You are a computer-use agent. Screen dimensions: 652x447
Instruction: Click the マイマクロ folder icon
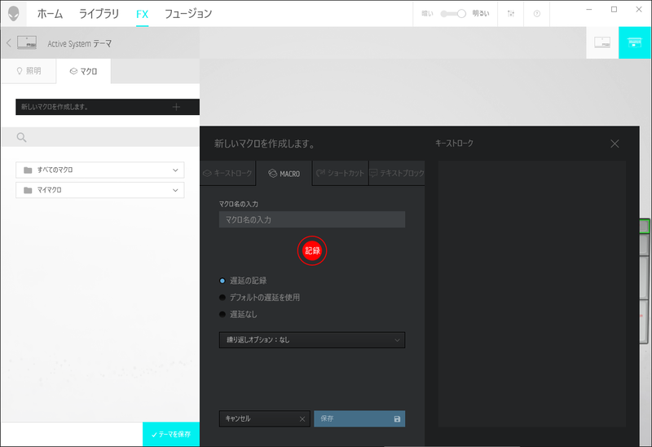pos(28,190)
